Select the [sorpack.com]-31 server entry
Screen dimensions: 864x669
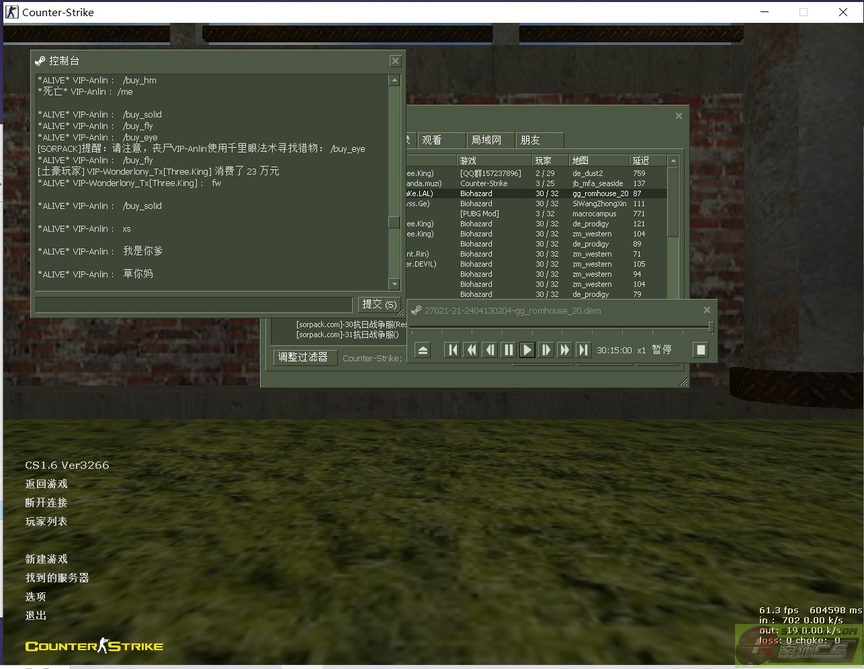pyautogui.click(x=348, y=334)
